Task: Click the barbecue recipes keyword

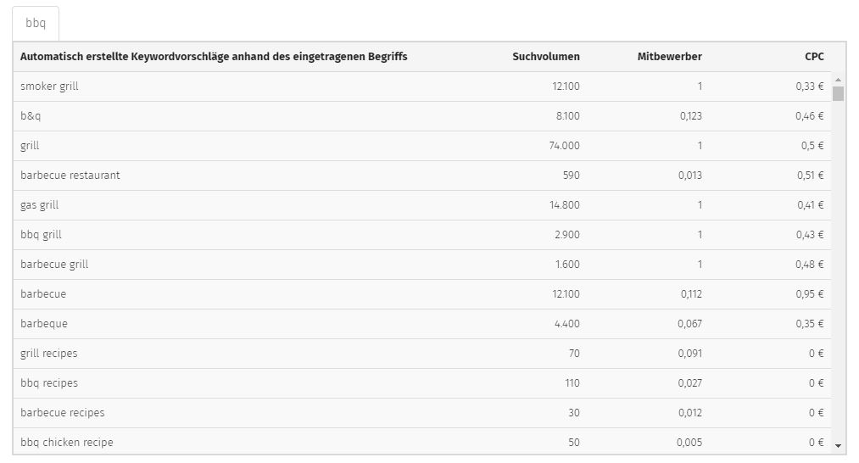Action: (x=63, y=413)
